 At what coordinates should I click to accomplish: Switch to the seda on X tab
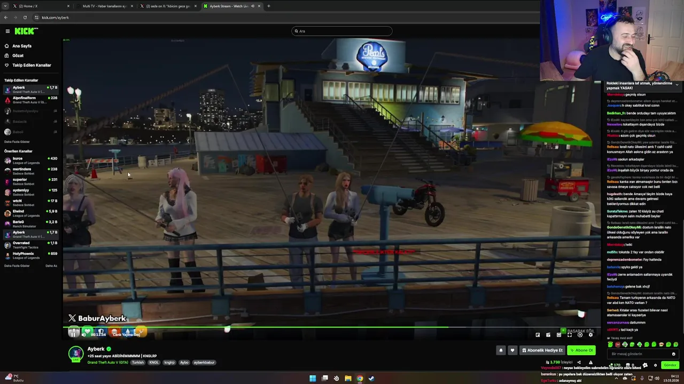click(168, 6)
